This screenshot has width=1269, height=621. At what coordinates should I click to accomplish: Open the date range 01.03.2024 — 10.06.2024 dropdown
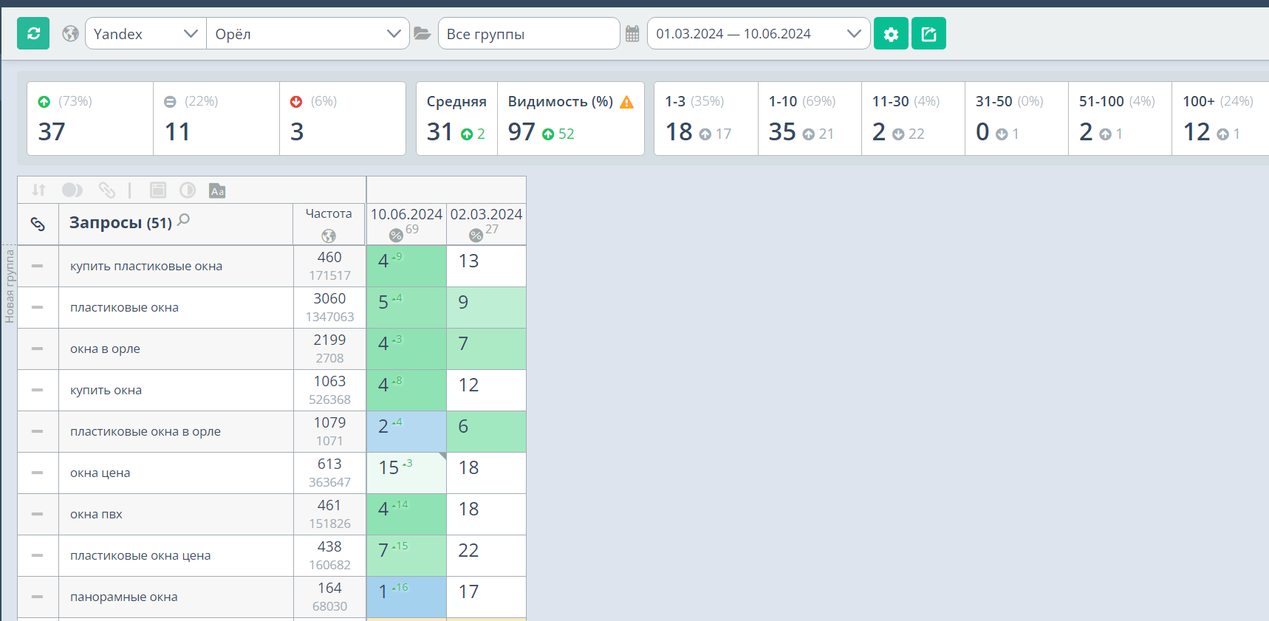[759, 33]
